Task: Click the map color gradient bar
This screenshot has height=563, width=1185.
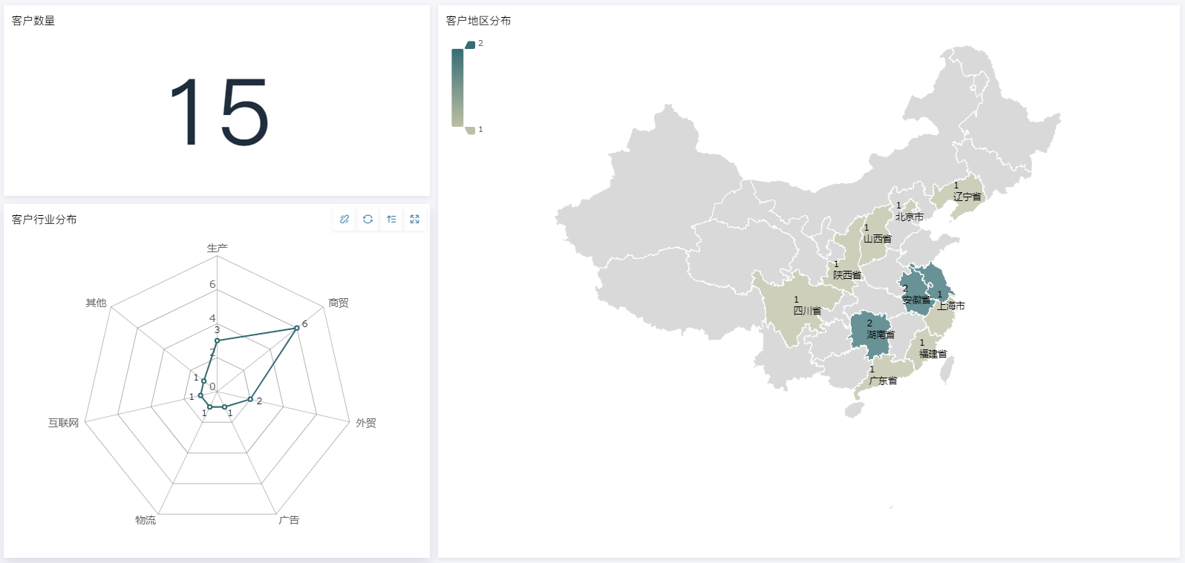Action: (457, 88)
